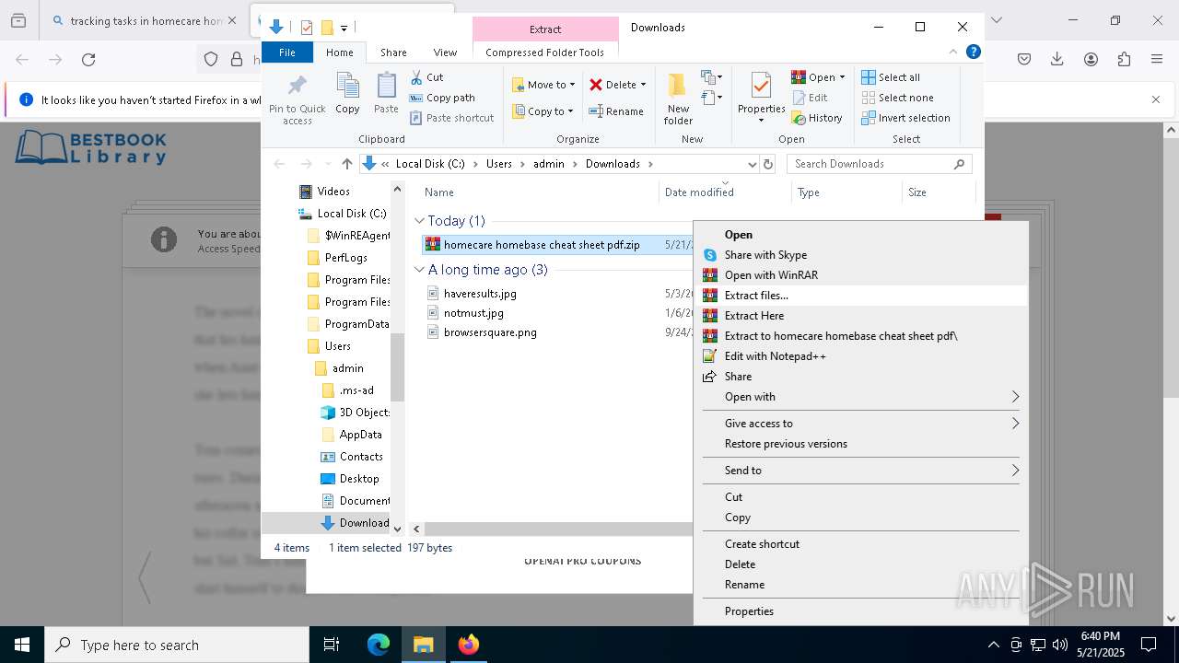Viewport: 1179px width, 663px height.
Task: Click Pin to Quick access icon
Action: (298, 87)
